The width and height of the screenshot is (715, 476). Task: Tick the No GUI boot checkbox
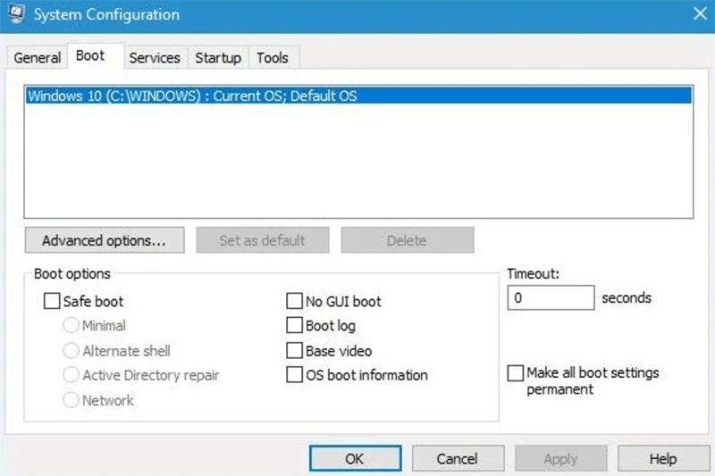(294, 301)
